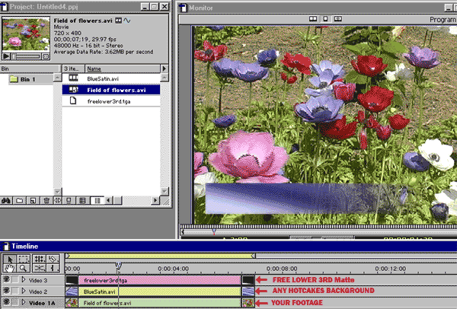Viewport: 457px width, 309px height.
Task: Toggle lock box on Video 1A track
Action: [x=16, y=303]
